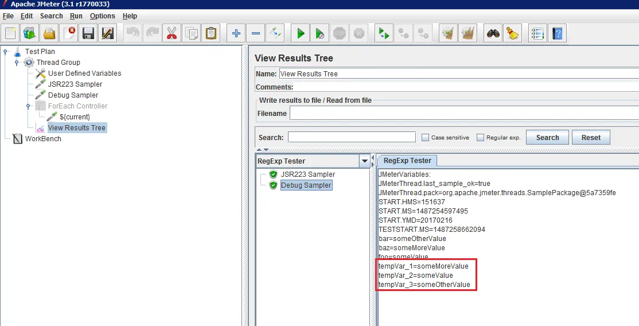Open the Options menu
This screenshot has height=326, width=639.
pyautogui.click(x=102, y=16)
